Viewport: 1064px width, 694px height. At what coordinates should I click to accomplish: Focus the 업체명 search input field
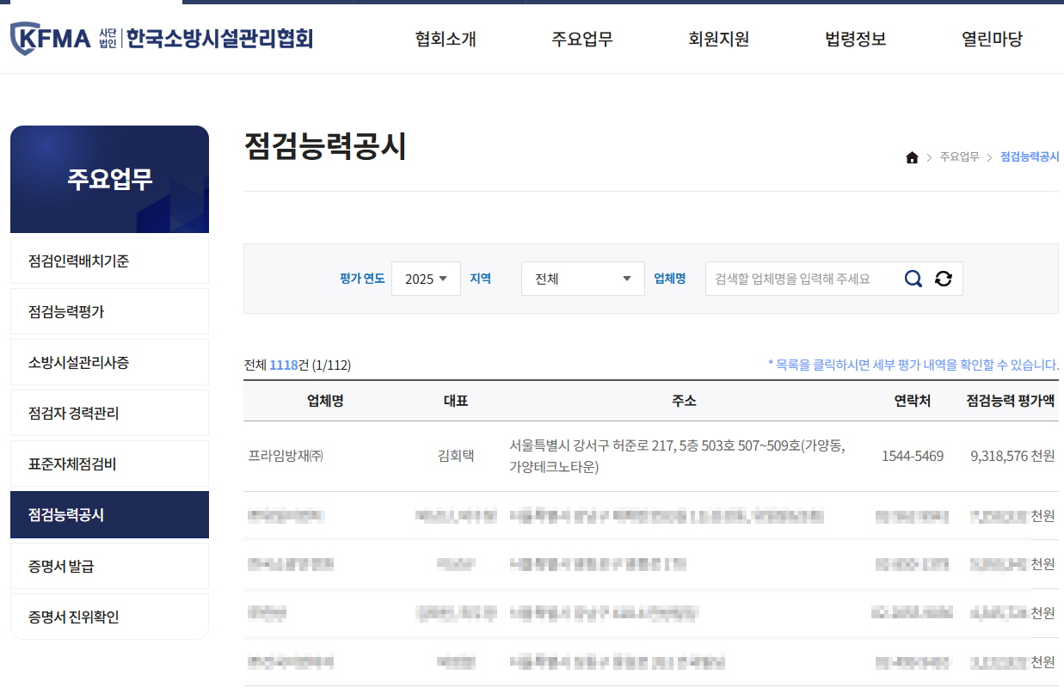(800, 279)
